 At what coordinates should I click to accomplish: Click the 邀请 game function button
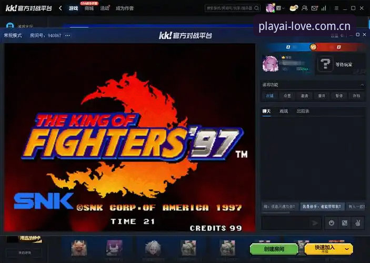point(304,96)
